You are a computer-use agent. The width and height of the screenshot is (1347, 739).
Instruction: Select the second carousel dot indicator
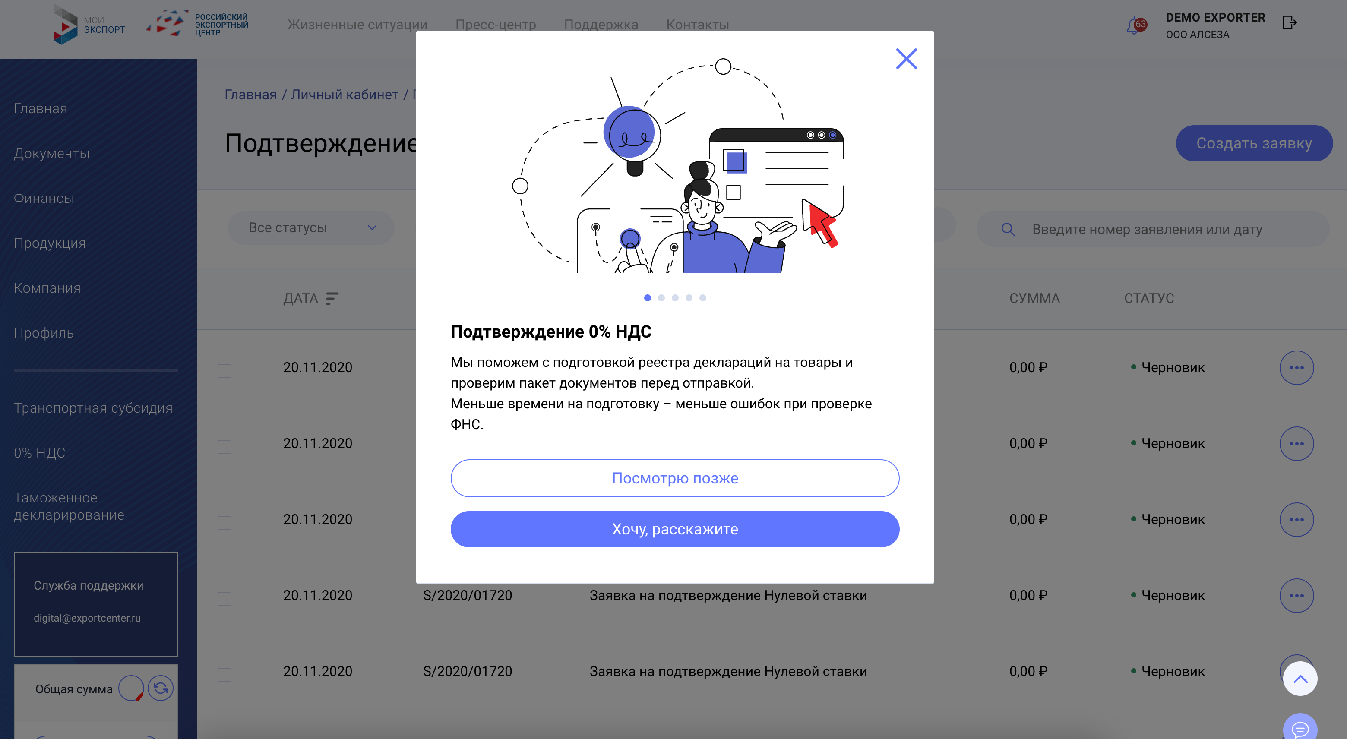[661, 297]
